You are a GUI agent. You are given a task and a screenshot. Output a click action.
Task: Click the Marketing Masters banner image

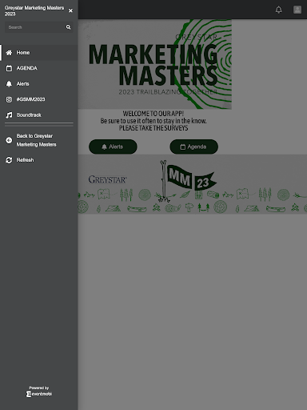click(155, 64)
